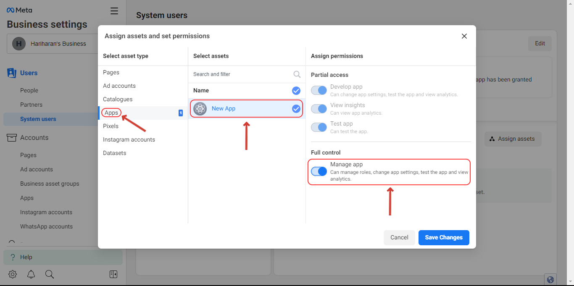This screenshot has height=286, width=574.
Task: Open the notifications bell icon
Action: (31, 274)
